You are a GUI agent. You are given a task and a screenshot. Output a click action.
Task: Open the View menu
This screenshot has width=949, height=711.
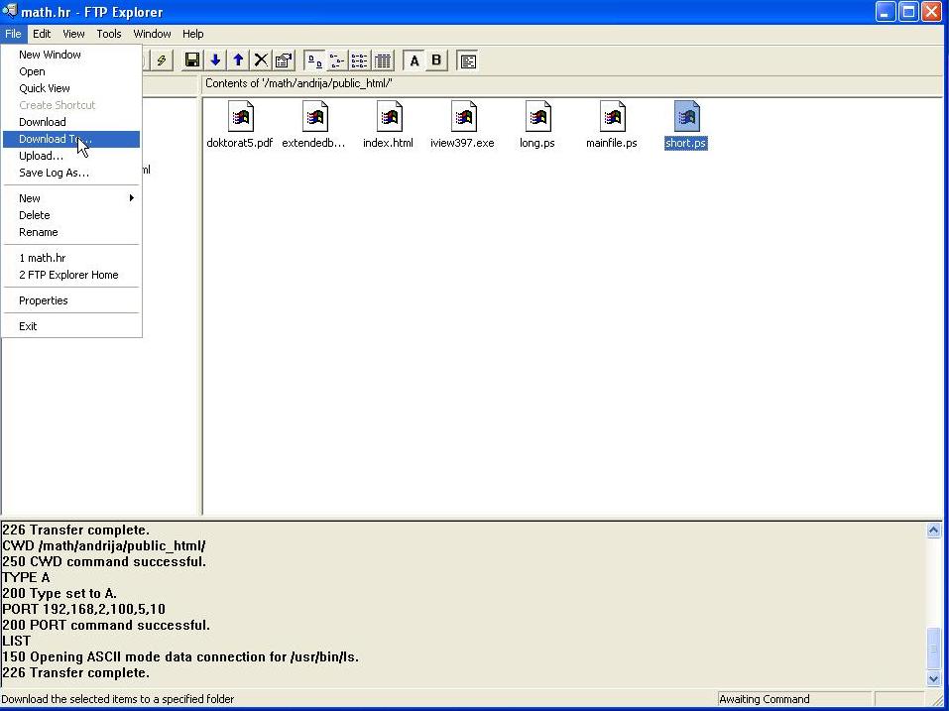(x=73, y=34)
